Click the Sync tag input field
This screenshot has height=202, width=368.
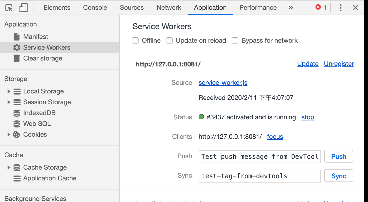pyautogui.click(x=259, y=176)
